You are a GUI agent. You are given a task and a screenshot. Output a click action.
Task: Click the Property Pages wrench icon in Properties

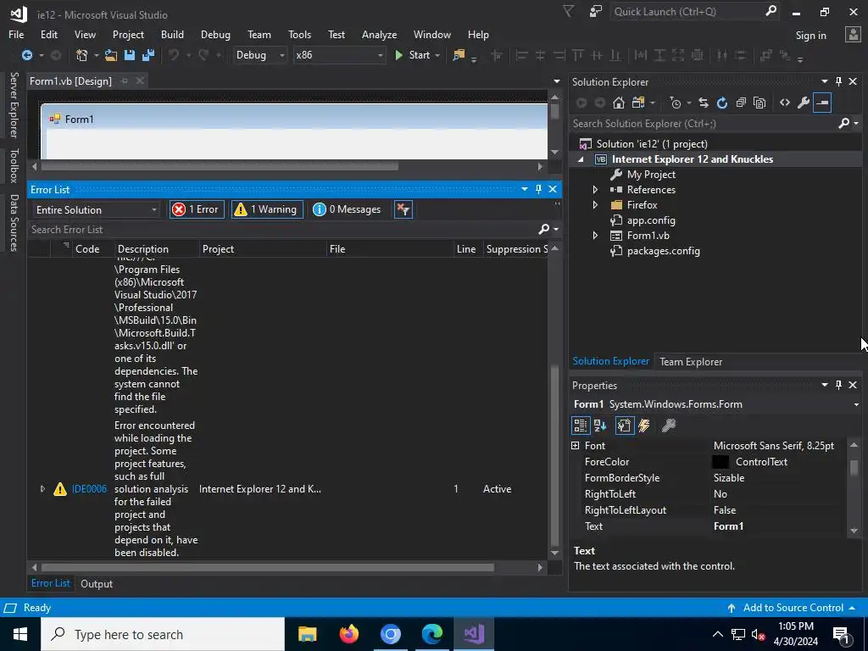coord(669,426)
